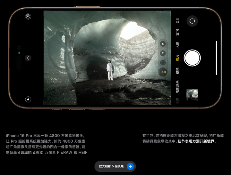Select the 照片 photo mode
The width and height of the screenshot is (231, 175).
click(x=177, y=58)
